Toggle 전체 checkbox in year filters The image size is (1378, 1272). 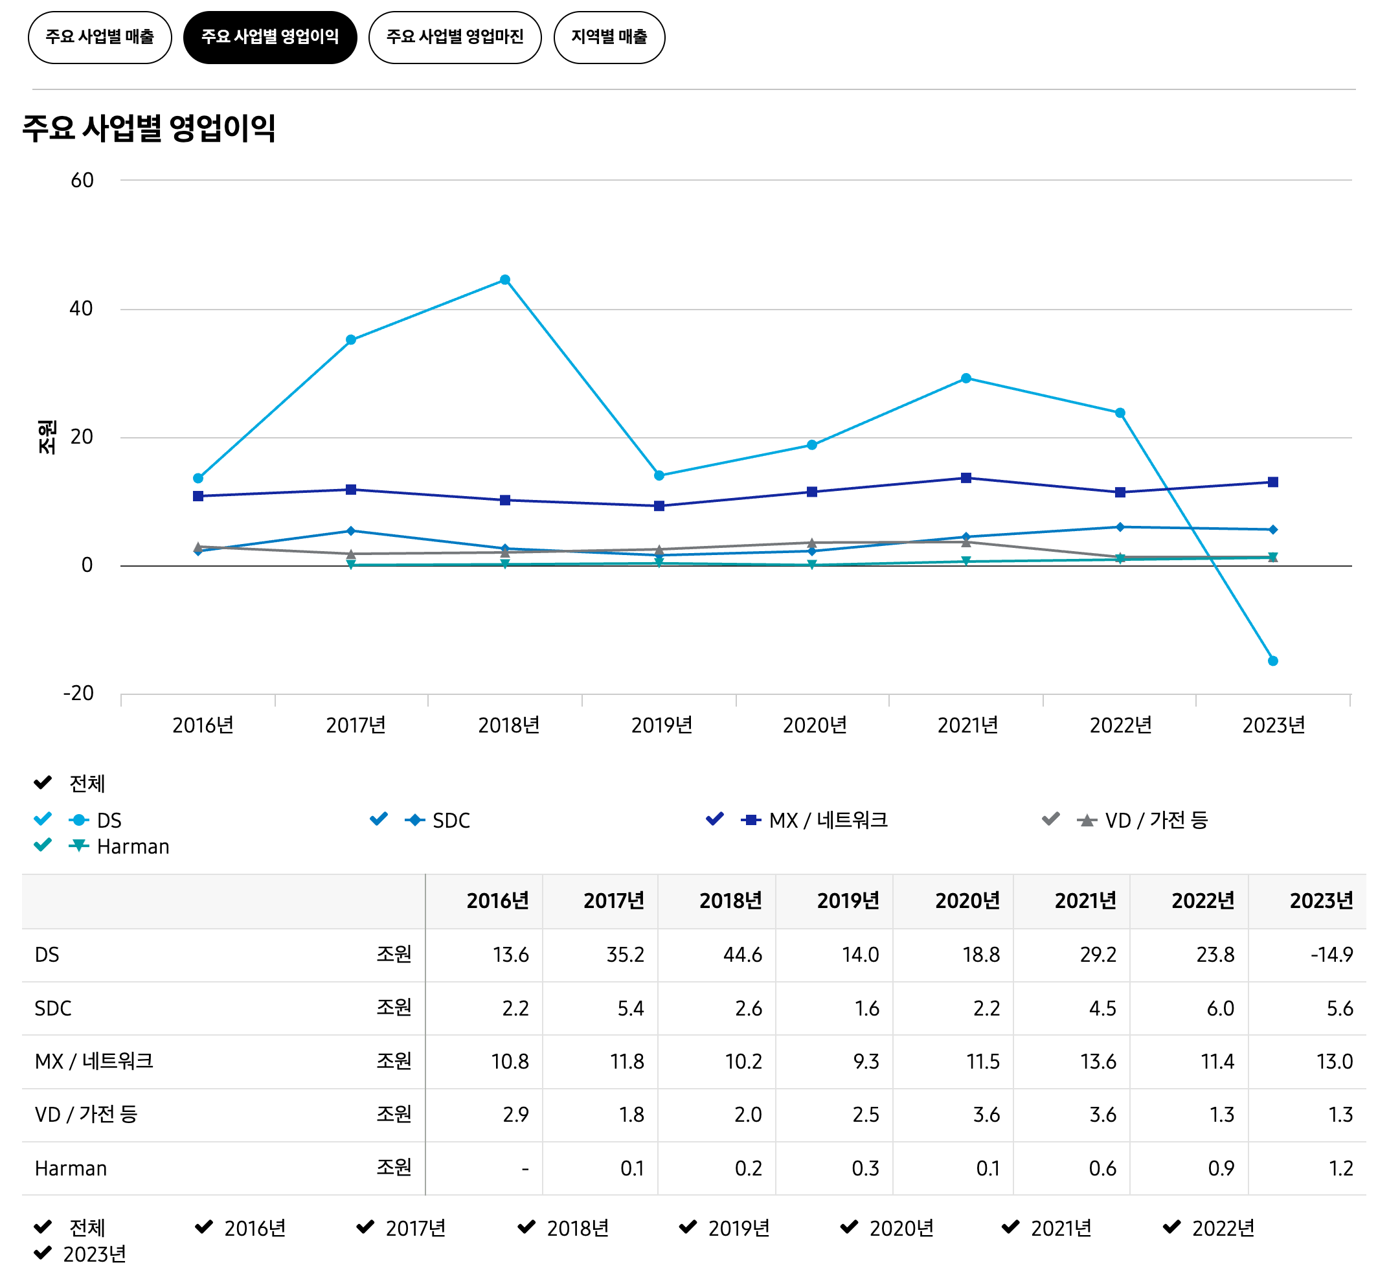tap(43, 1228)
